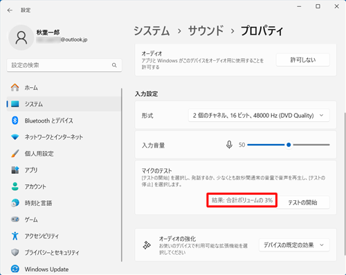The image size is (346, 275).
Task: Click the sidebar navigation scrollbar
Action: (122, 175)
